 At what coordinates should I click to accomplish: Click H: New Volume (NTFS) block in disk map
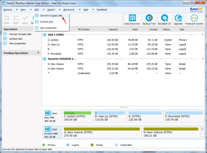click(171, 132)
